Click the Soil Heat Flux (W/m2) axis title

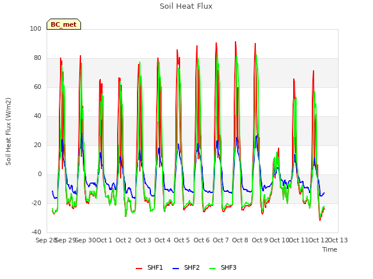pos(8,131)
